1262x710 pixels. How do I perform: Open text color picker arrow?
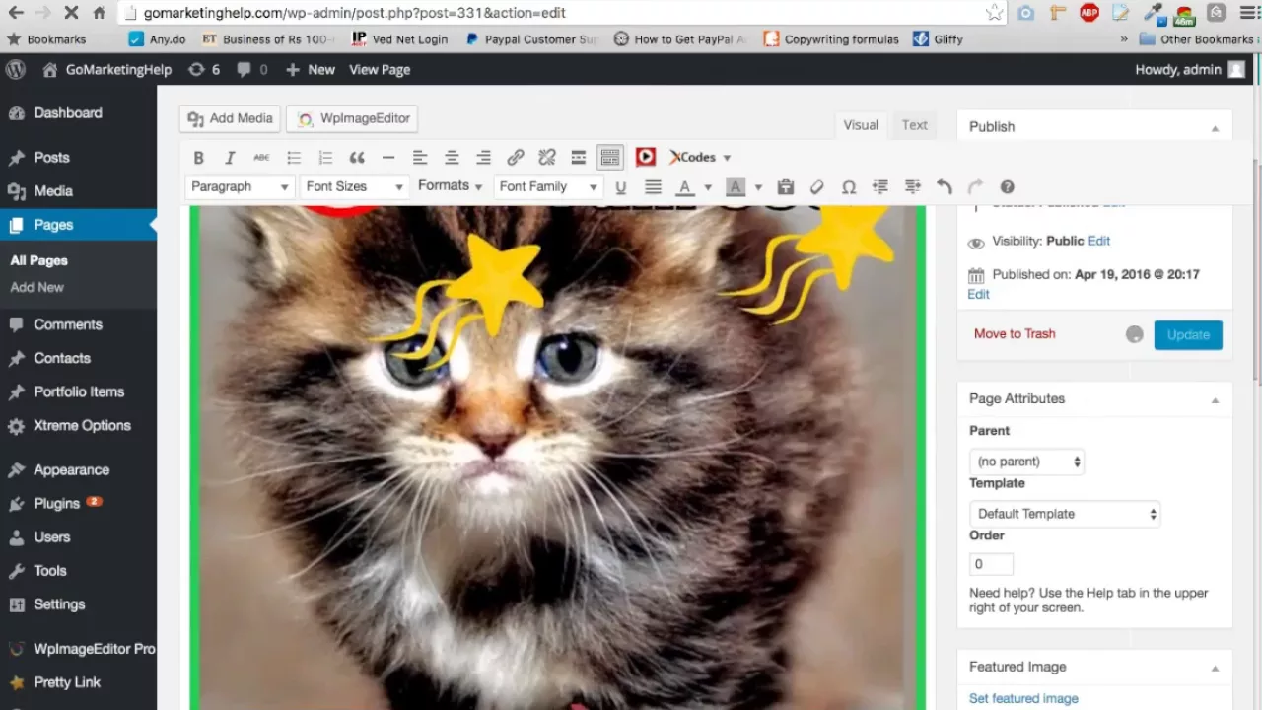(x=708, y=187)
